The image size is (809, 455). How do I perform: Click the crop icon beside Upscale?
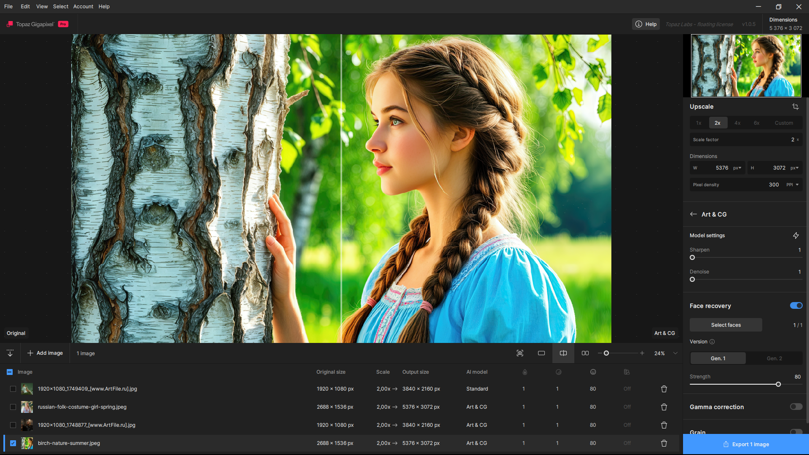(795, 107)
